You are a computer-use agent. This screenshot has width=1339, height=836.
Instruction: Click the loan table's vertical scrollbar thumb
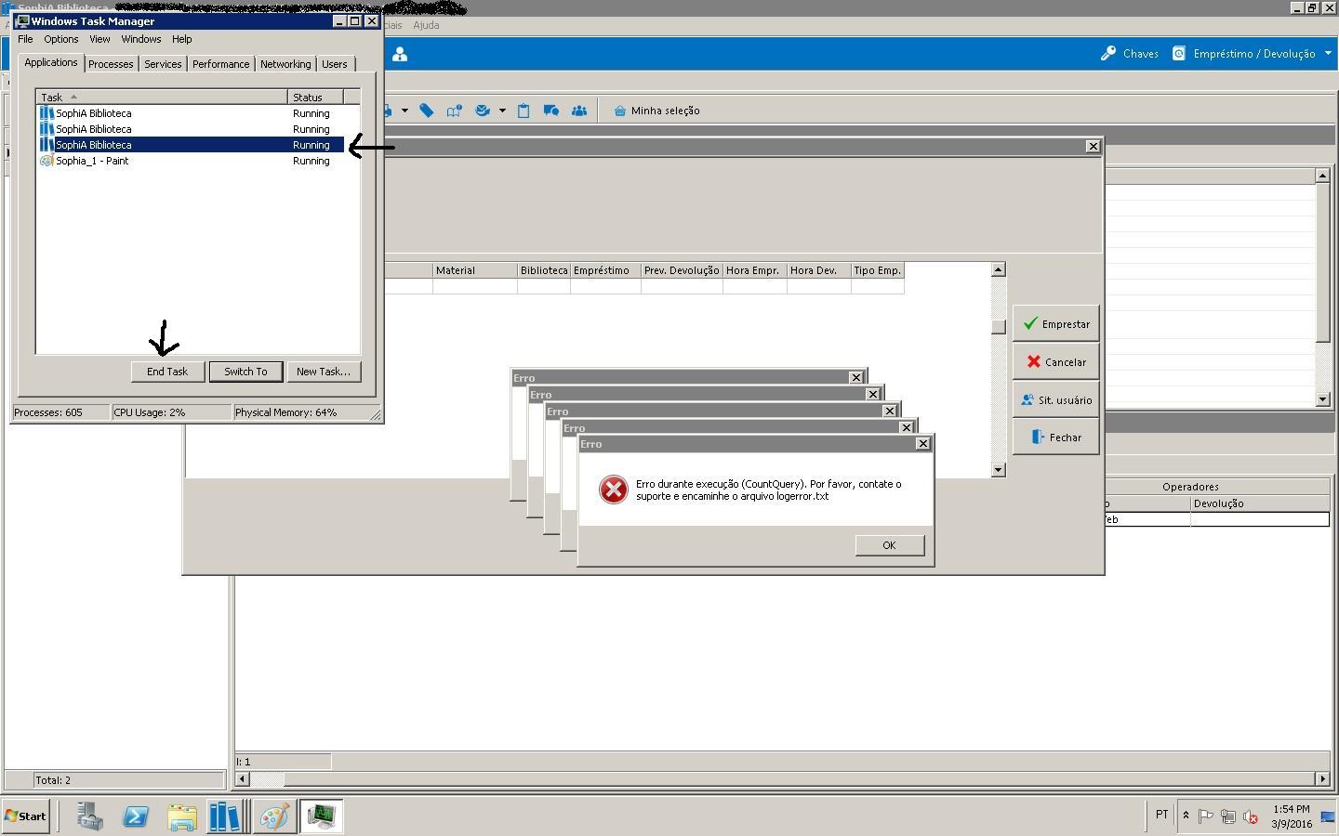click(999, 327)
